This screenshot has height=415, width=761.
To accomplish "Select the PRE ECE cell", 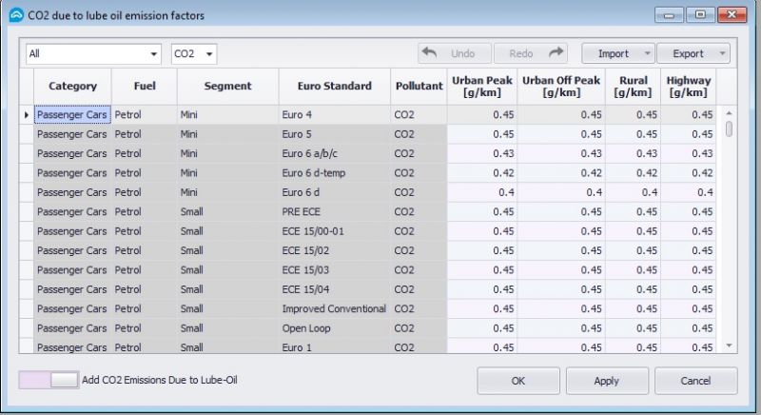I will (x=335, y=212).
